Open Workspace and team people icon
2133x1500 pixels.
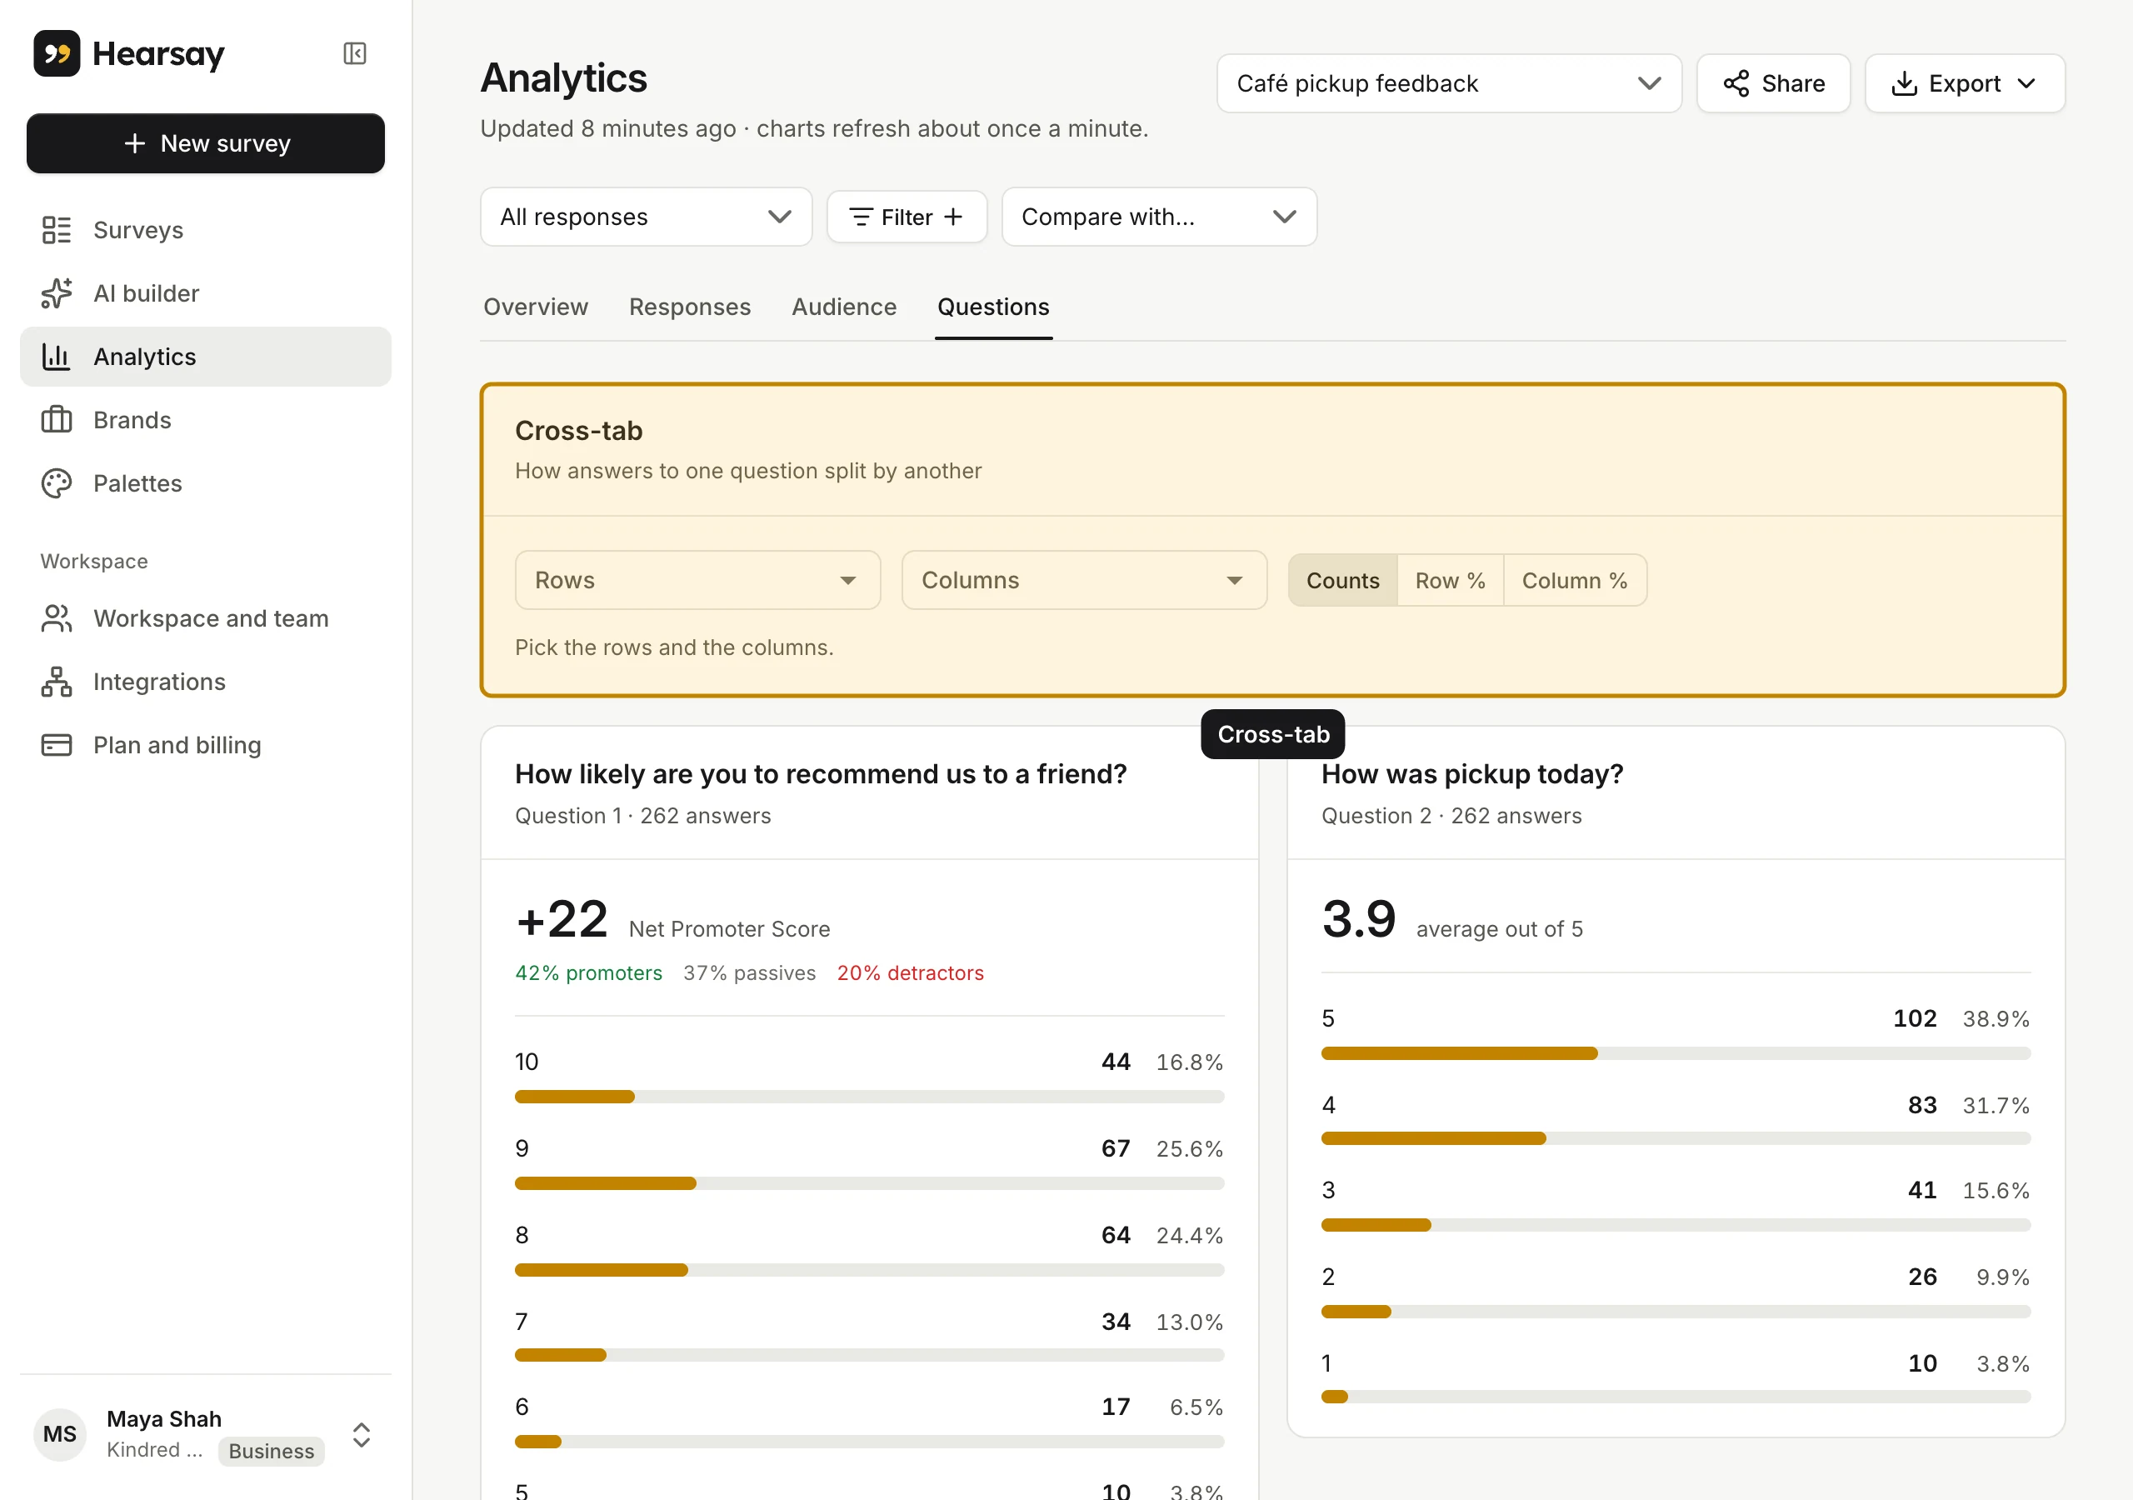tap(57, 619)
